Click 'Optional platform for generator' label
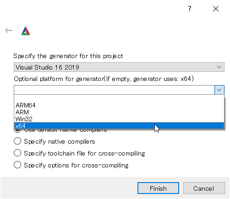The height and width of the screenshot is (199, 230). 104,79
